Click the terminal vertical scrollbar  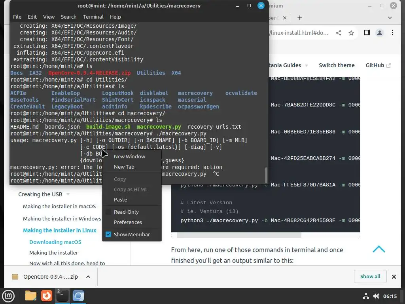266,175
